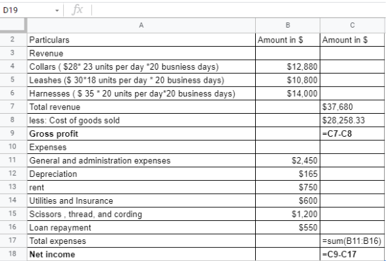
Task: Select the $750 cell
Action: pyautogui.click(x=288, y=187)
